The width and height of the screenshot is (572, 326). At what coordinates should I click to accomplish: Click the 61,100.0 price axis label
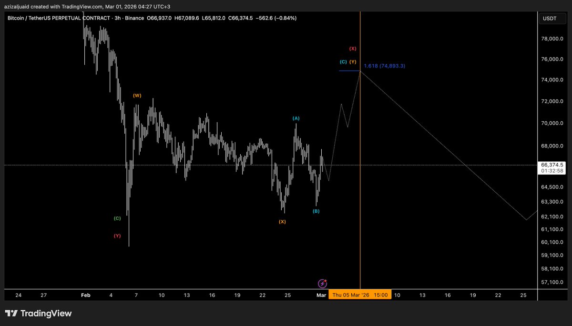pyautogui.click(x=553, y=230)
